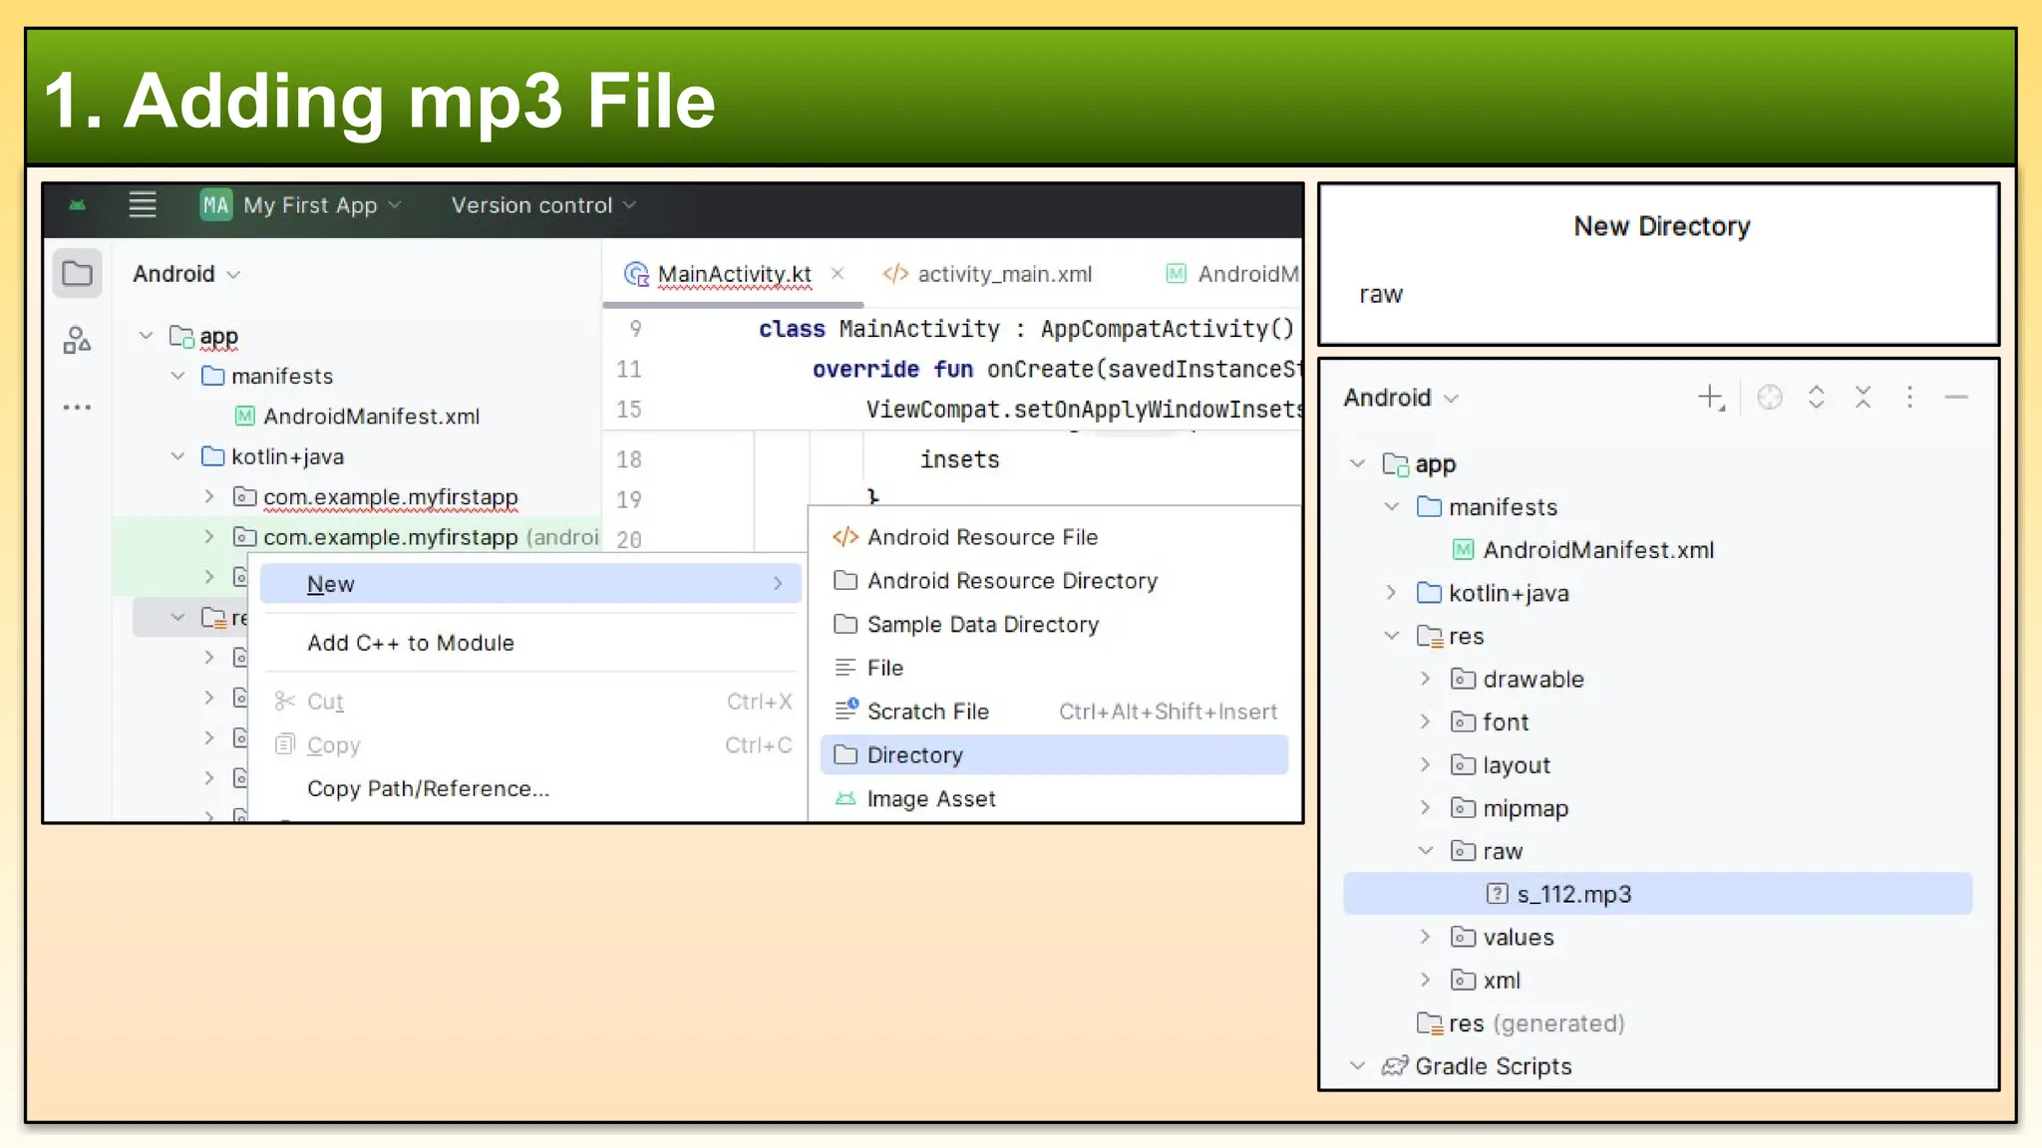This screenshot has width=2042, height=1148.
Task: Click the scissors Cut icon
Action: pyautogui.click(x=285, y=702)
